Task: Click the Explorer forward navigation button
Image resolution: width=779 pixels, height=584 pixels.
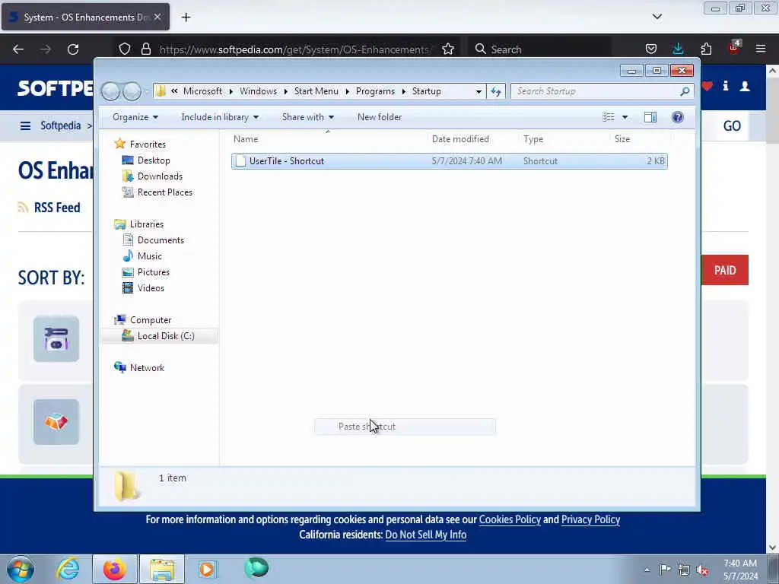Action: [132, 91]
